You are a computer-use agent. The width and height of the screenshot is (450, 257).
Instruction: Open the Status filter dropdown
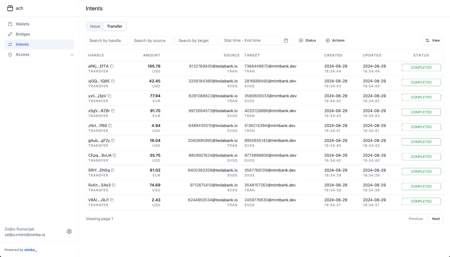pos(307,40)
